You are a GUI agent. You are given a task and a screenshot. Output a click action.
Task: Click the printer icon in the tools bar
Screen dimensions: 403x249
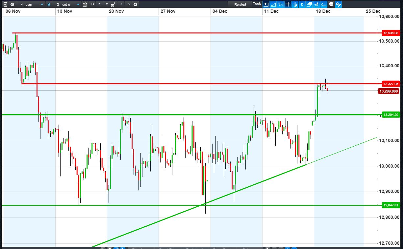[x=331, y=4]
